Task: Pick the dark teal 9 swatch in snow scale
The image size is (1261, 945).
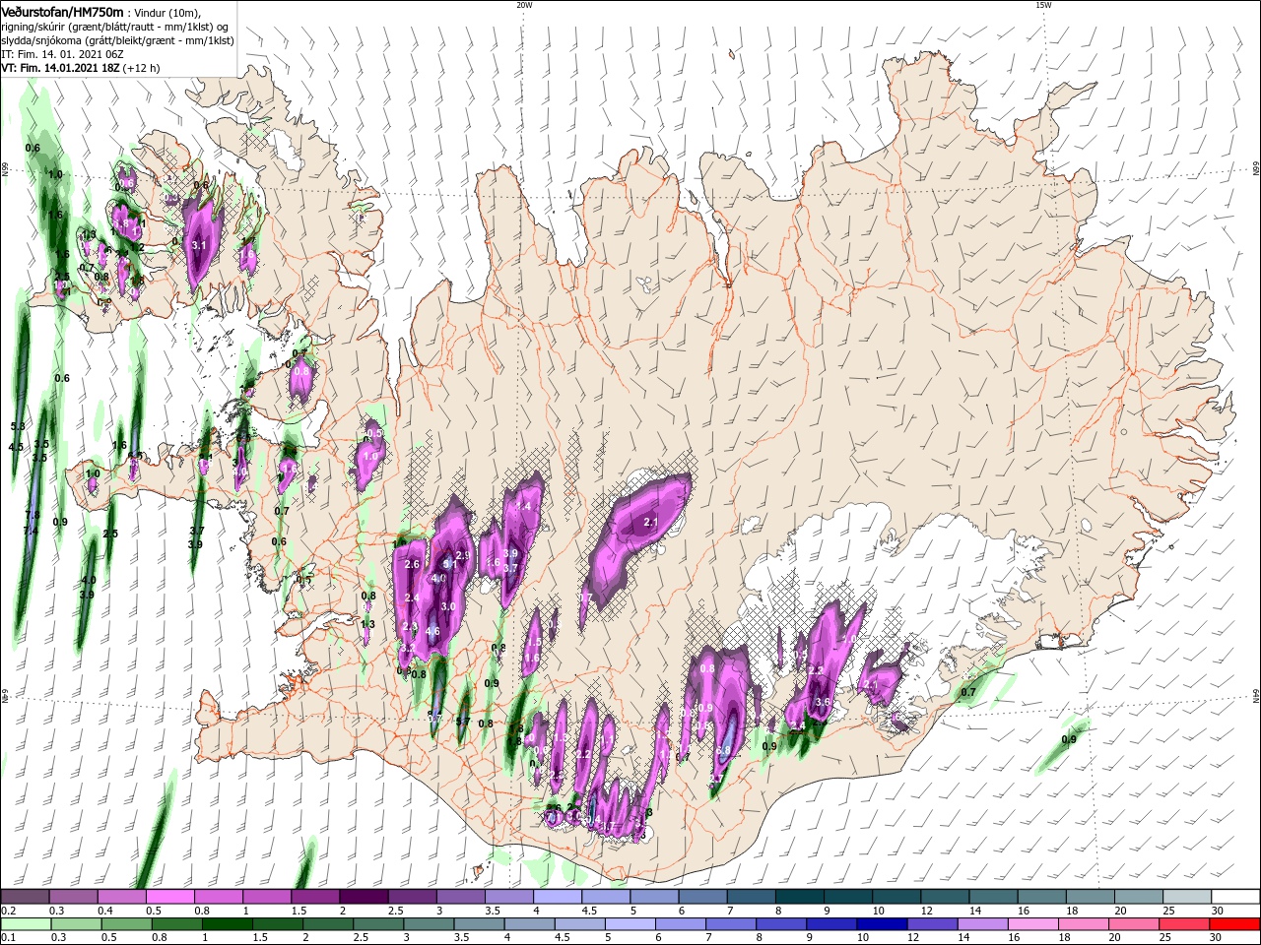Action: pyautogui.click(x=848, y=897)
